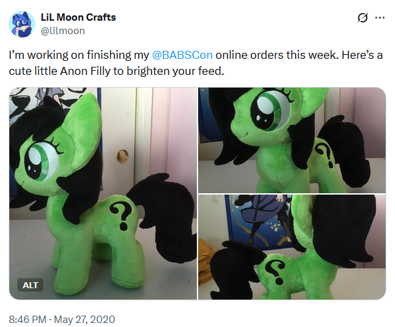Click the tweet text about Anon Filly
395x327 pixels.
(195, 63)
